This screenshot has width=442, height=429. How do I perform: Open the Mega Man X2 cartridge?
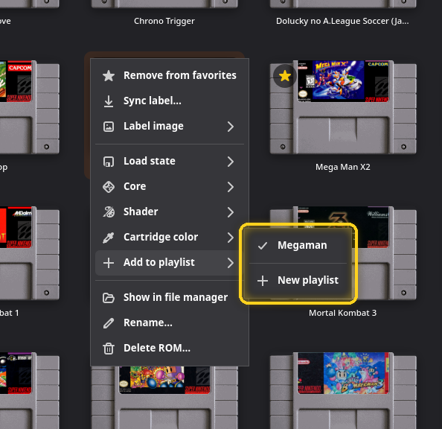click(x=343, y=107)
